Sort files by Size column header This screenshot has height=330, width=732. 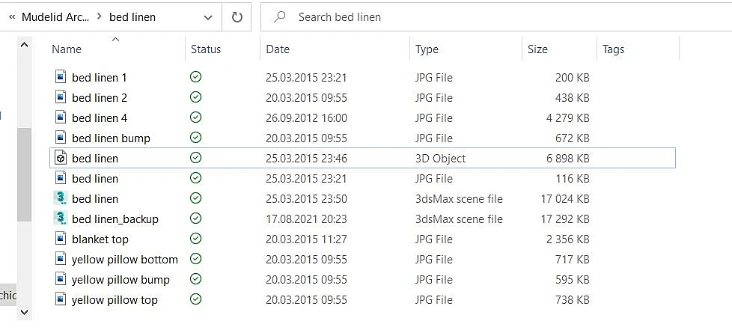[537, 49]
